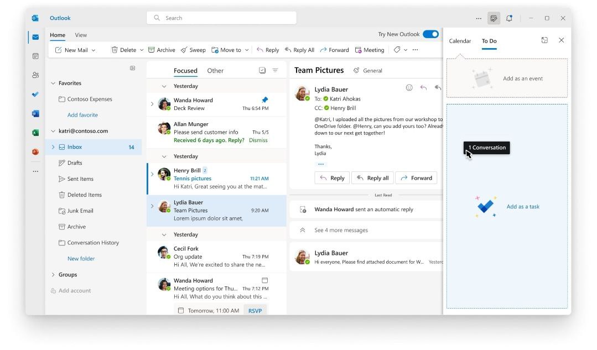Open the notifications bell
The width and height of the screenshot is (597, 350).
(x=509, y=18)
